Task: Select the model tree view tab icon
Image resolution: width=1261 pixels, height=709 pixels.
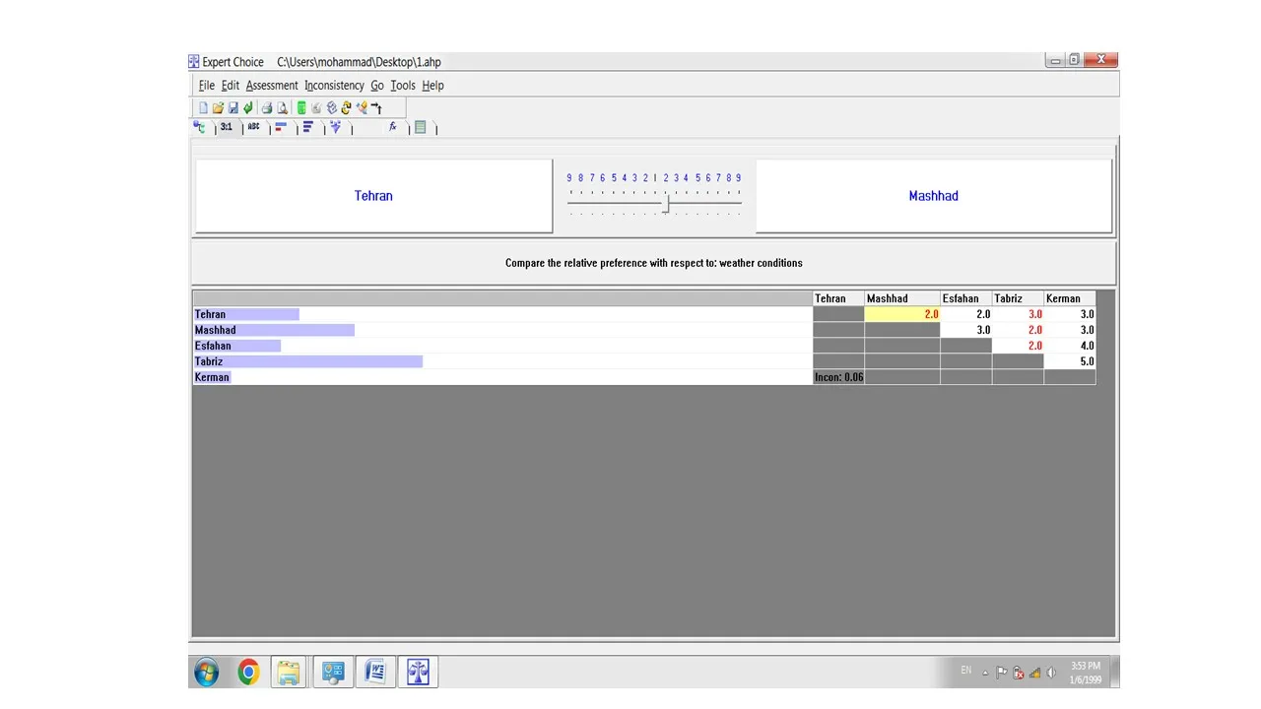Action: (x=200, y=127)
